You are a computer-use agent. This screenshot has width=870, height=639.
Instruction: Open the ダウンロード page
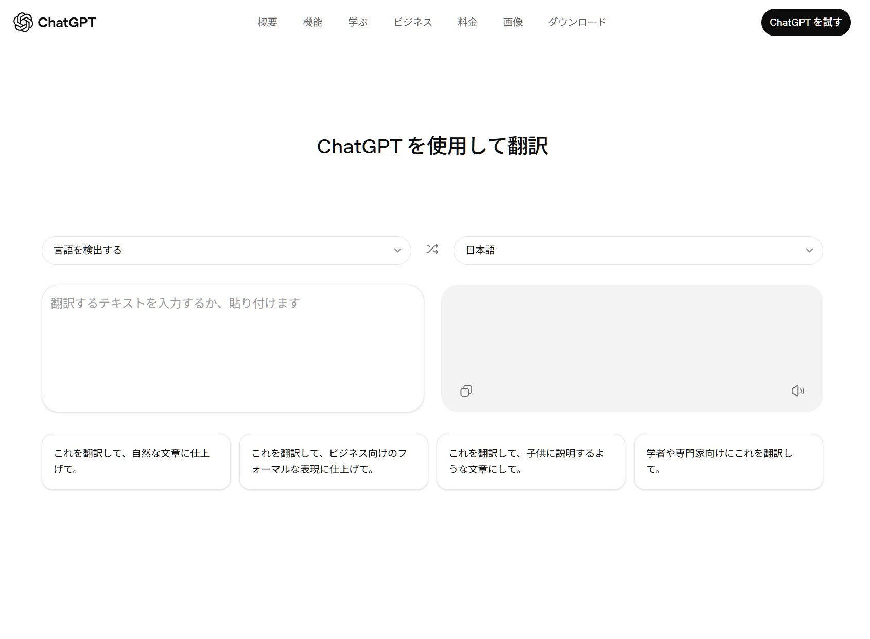tap(577, 22)
